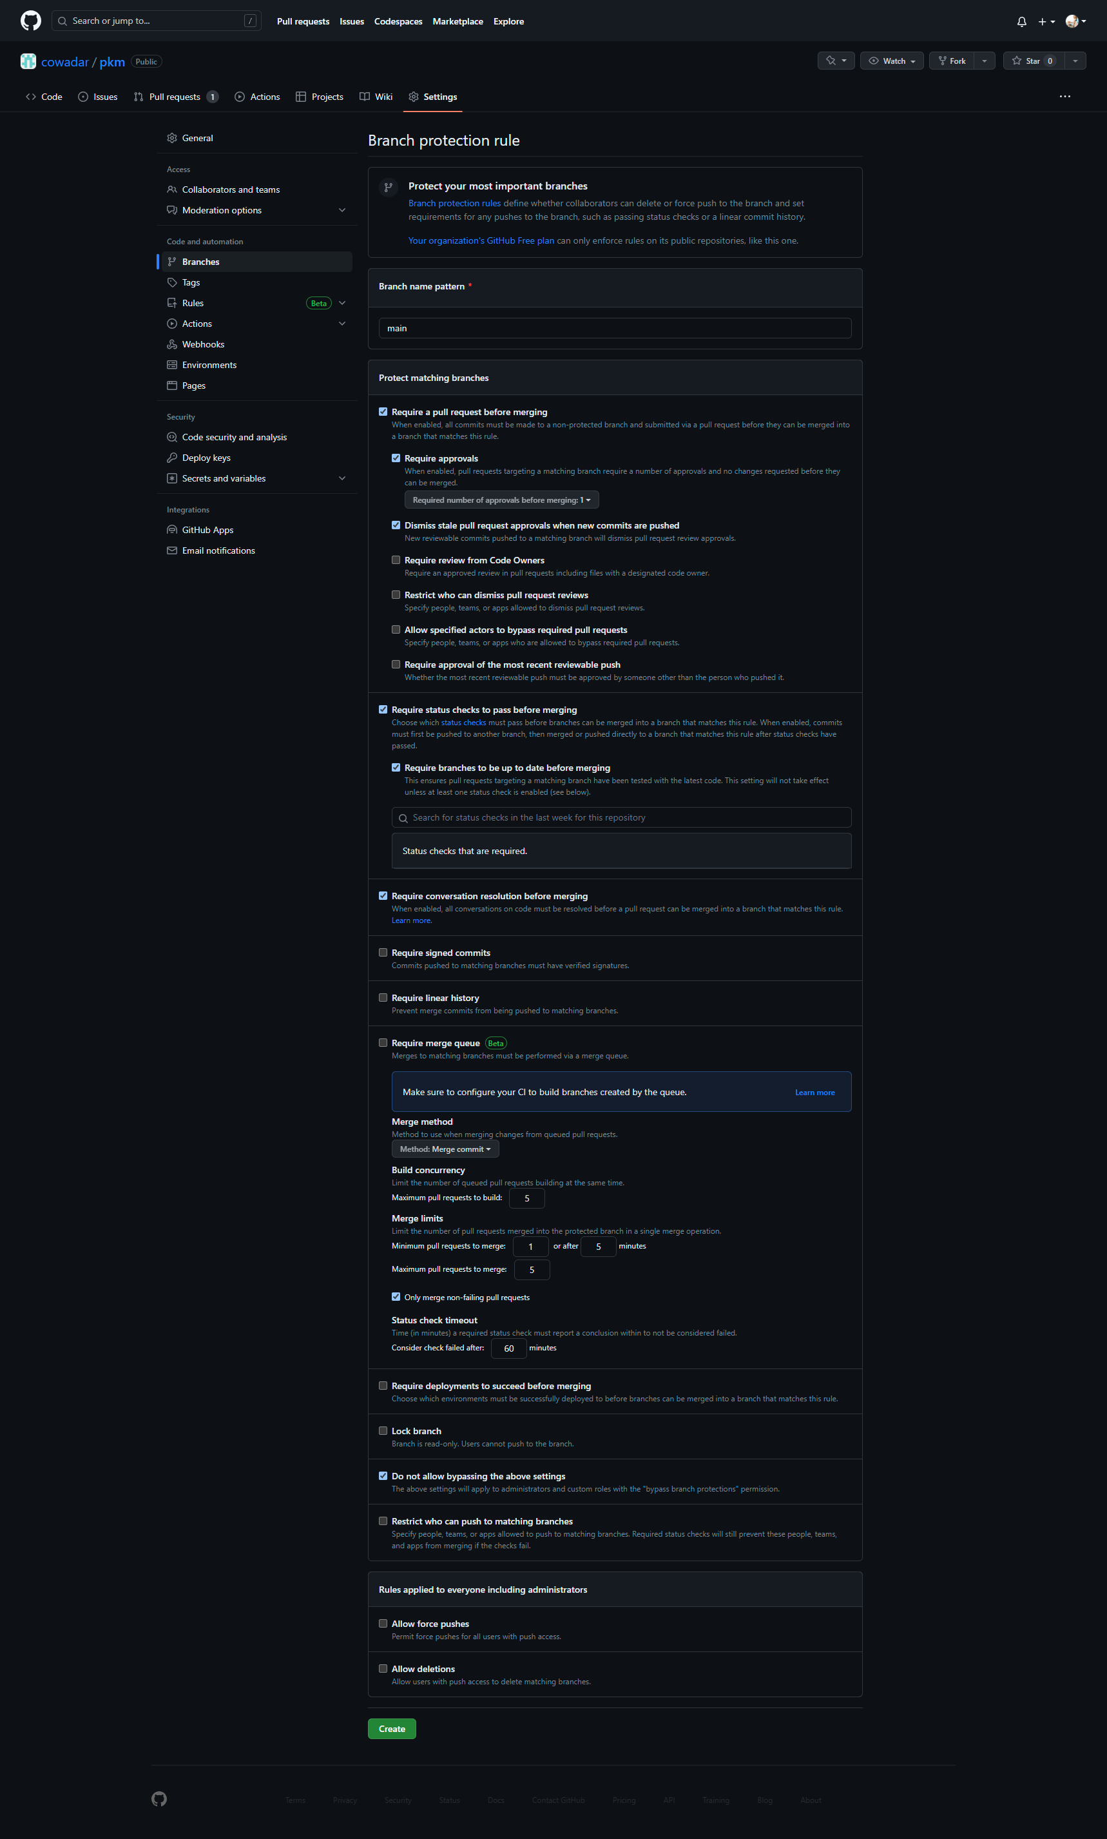
Task: Open the Merge commit method dropdown
Action: click(445, 1149)
